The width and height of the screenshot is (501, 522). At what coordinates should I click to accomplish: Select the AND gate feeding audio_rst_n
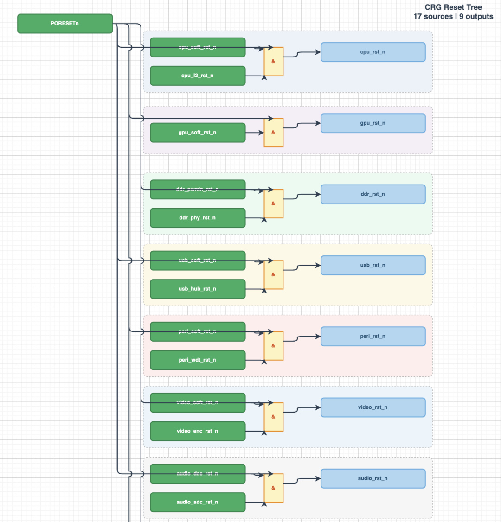point(274,488)
